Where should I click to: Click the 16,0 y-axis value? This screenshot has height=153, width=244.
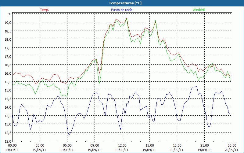(x=8, y=73)
